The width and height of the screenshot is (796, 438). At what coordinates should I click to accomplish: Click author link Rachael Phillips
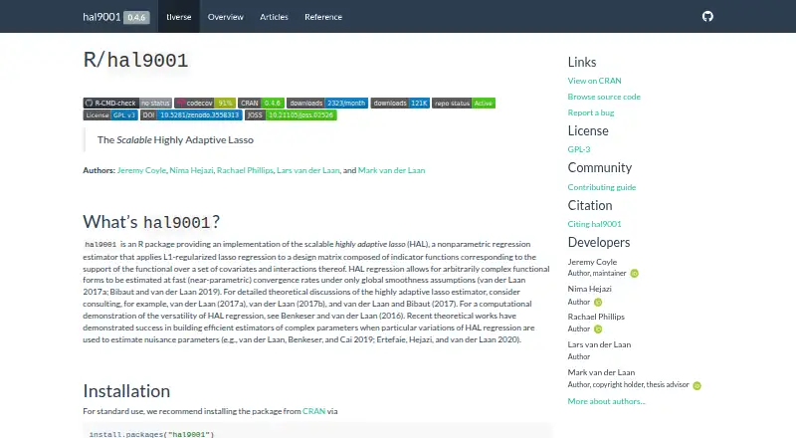pyautogui.click(x=245, y=171)
